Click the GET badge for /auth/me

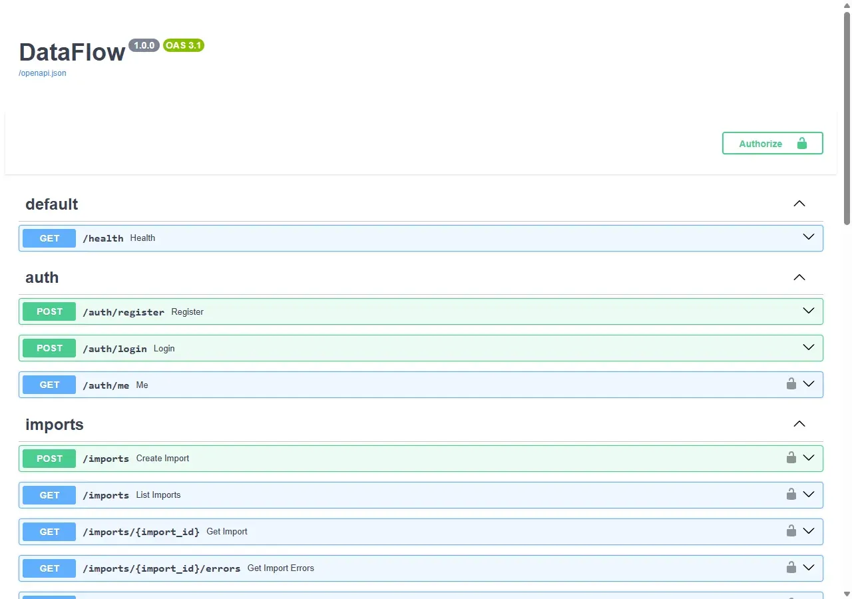click(49, 385)
